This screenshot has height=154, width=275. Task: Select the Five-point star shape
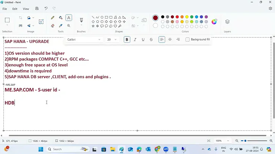click(x=93, y=26)
